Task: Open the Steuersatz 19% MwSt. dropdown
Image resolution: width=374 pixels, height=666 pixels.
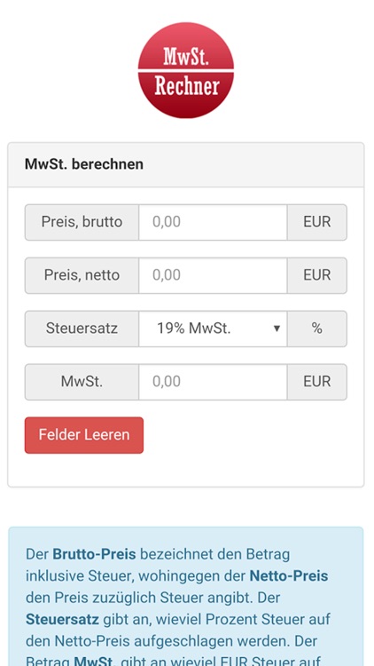Action: [213, 329]
